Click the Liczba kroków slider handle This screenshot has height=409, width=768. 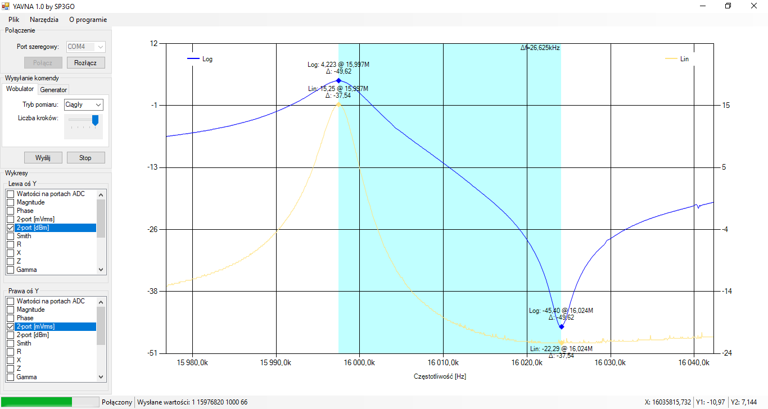pyautogui.click(x=95, y=120)
